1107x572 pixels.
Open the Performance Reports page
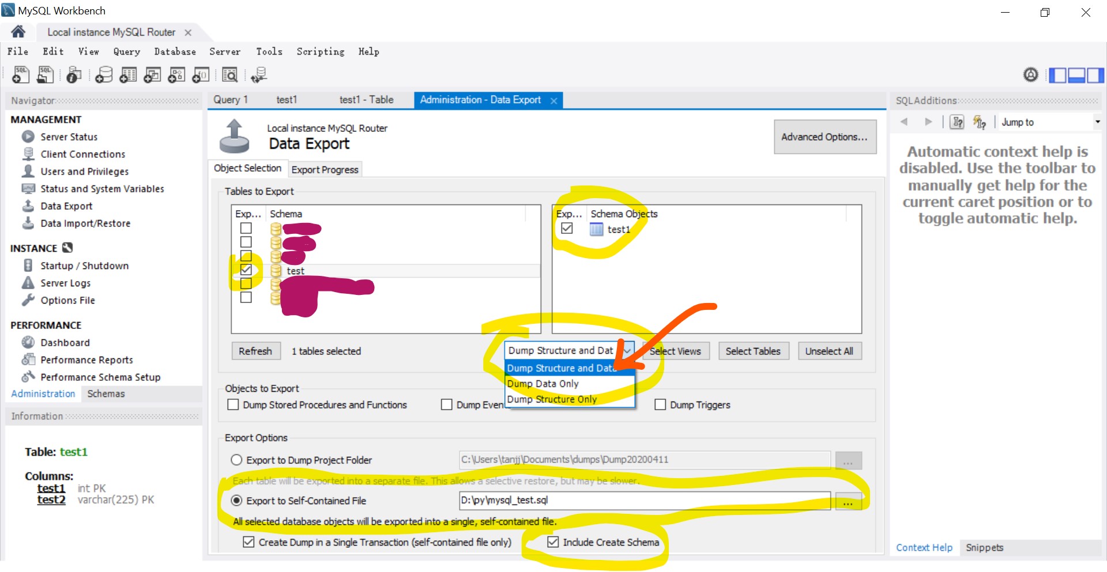tap(86, 359)
